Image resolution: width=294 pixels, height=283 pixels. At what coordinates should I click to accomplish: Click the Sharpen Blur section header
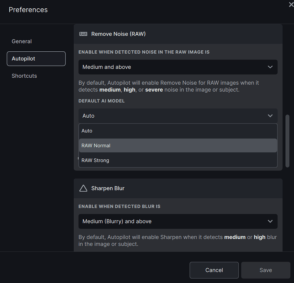(108, 188)
